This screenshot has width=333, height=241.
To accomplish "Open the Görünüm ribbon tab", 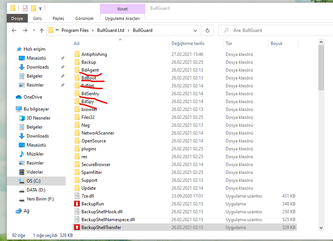I will (84, 18).
